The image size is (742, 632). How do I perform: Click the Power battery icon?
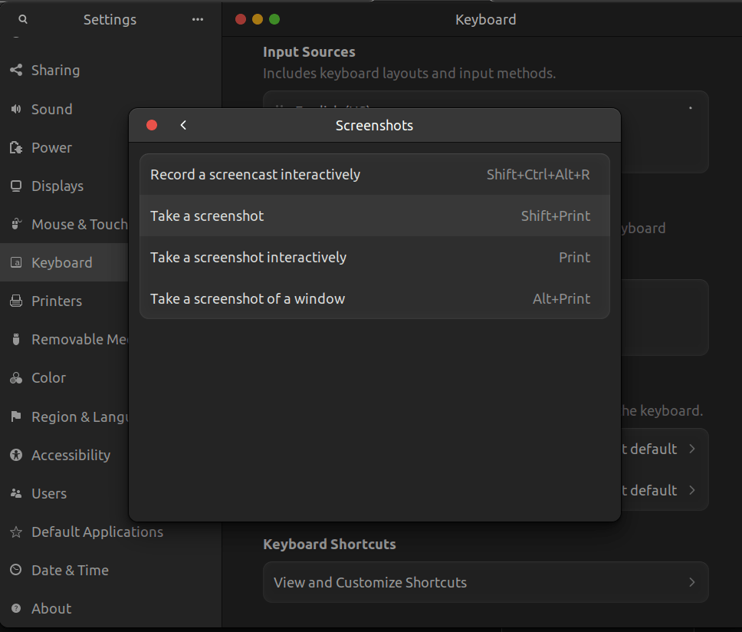pyautogui.click(x=15, y=147)
